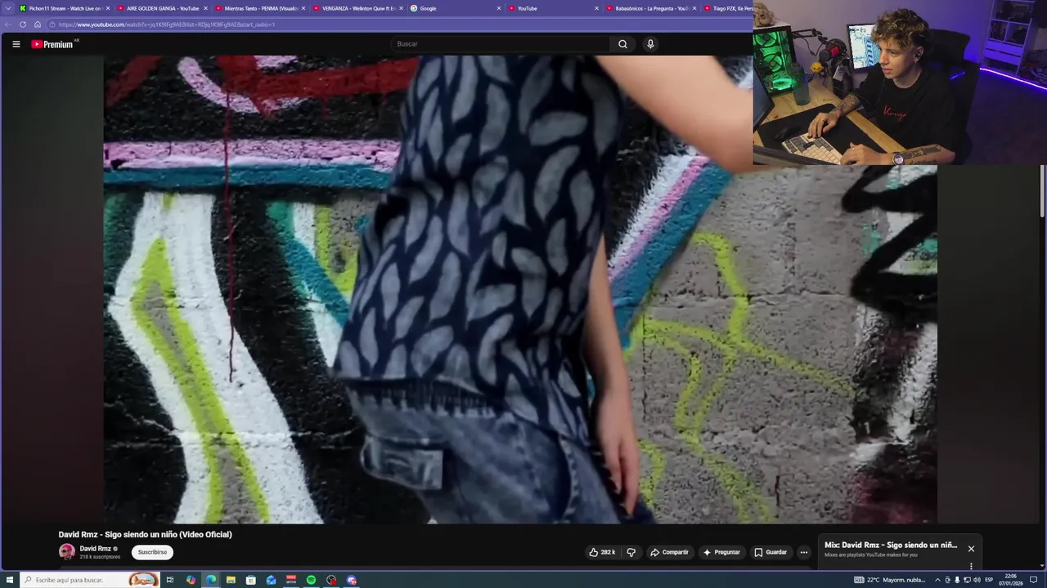Close the Google tab
The image size is (1047, 588).
pos(499,8)
